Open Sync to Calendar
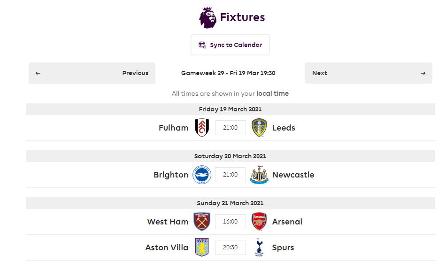 [230, 45]
